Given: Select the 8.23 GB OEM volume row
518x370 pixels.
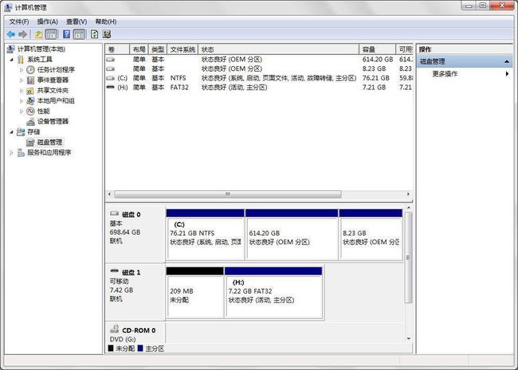Looking at the screenshot, I should (259, 68).
